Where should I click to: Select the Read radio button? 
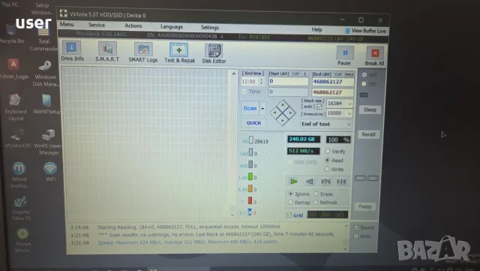pyautogui.click(x=327, y=160)
